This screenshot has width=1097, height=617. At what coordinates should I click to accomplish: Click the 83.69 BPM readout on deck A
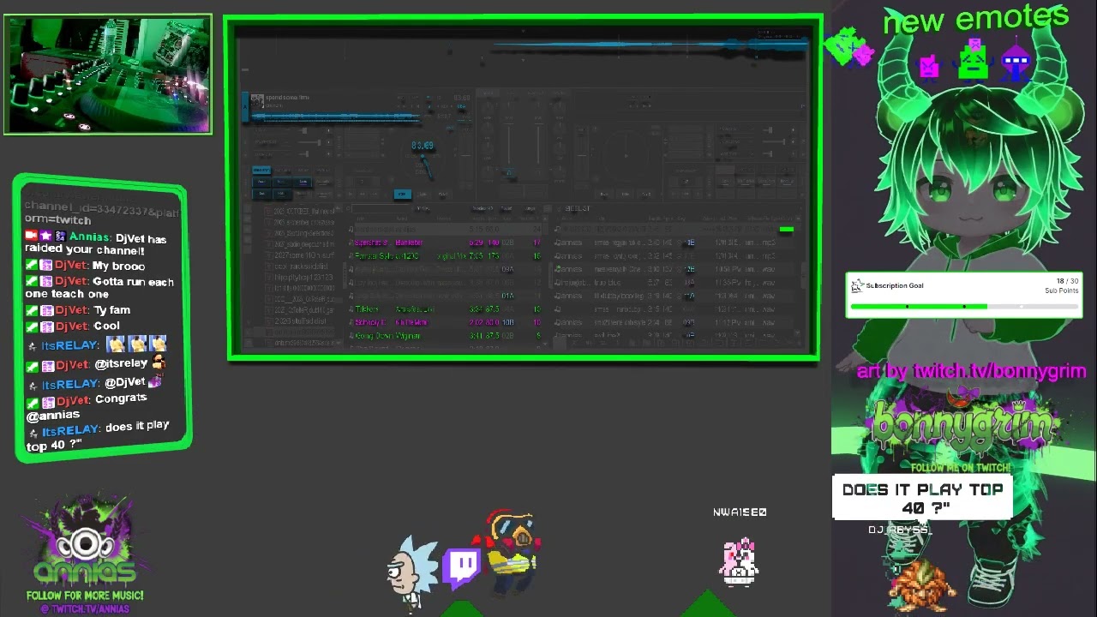pyautogui.click(x=423, y=146)
